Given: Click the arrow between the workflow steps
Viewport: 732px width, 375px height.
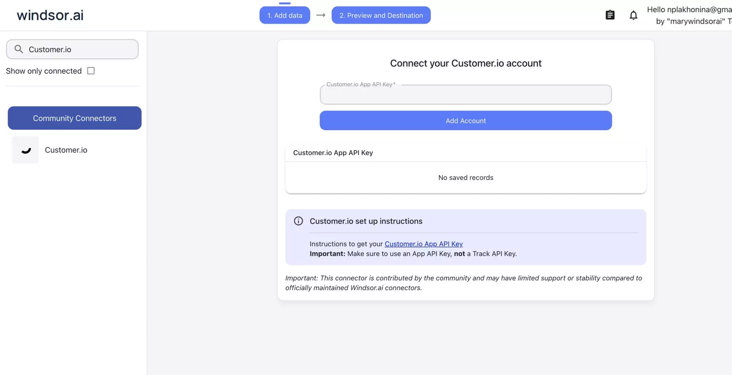Looking at the screenshot, I should 321,15.
